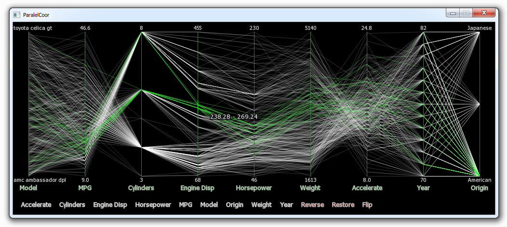The width and height of the screenshot is (507, 227).
Task: Select the Accelerate axis label
Action: [367, 188]
